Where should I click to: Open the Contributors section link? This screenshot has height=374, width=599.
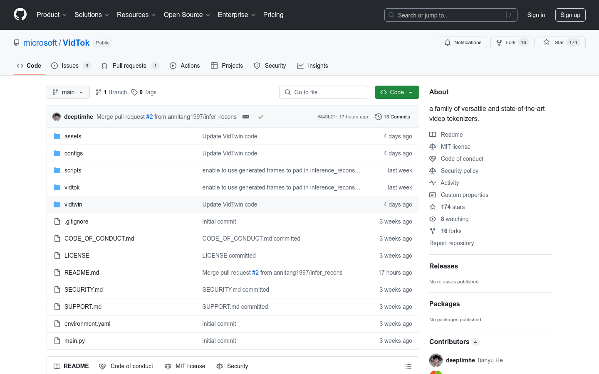(x=454, y=342)
